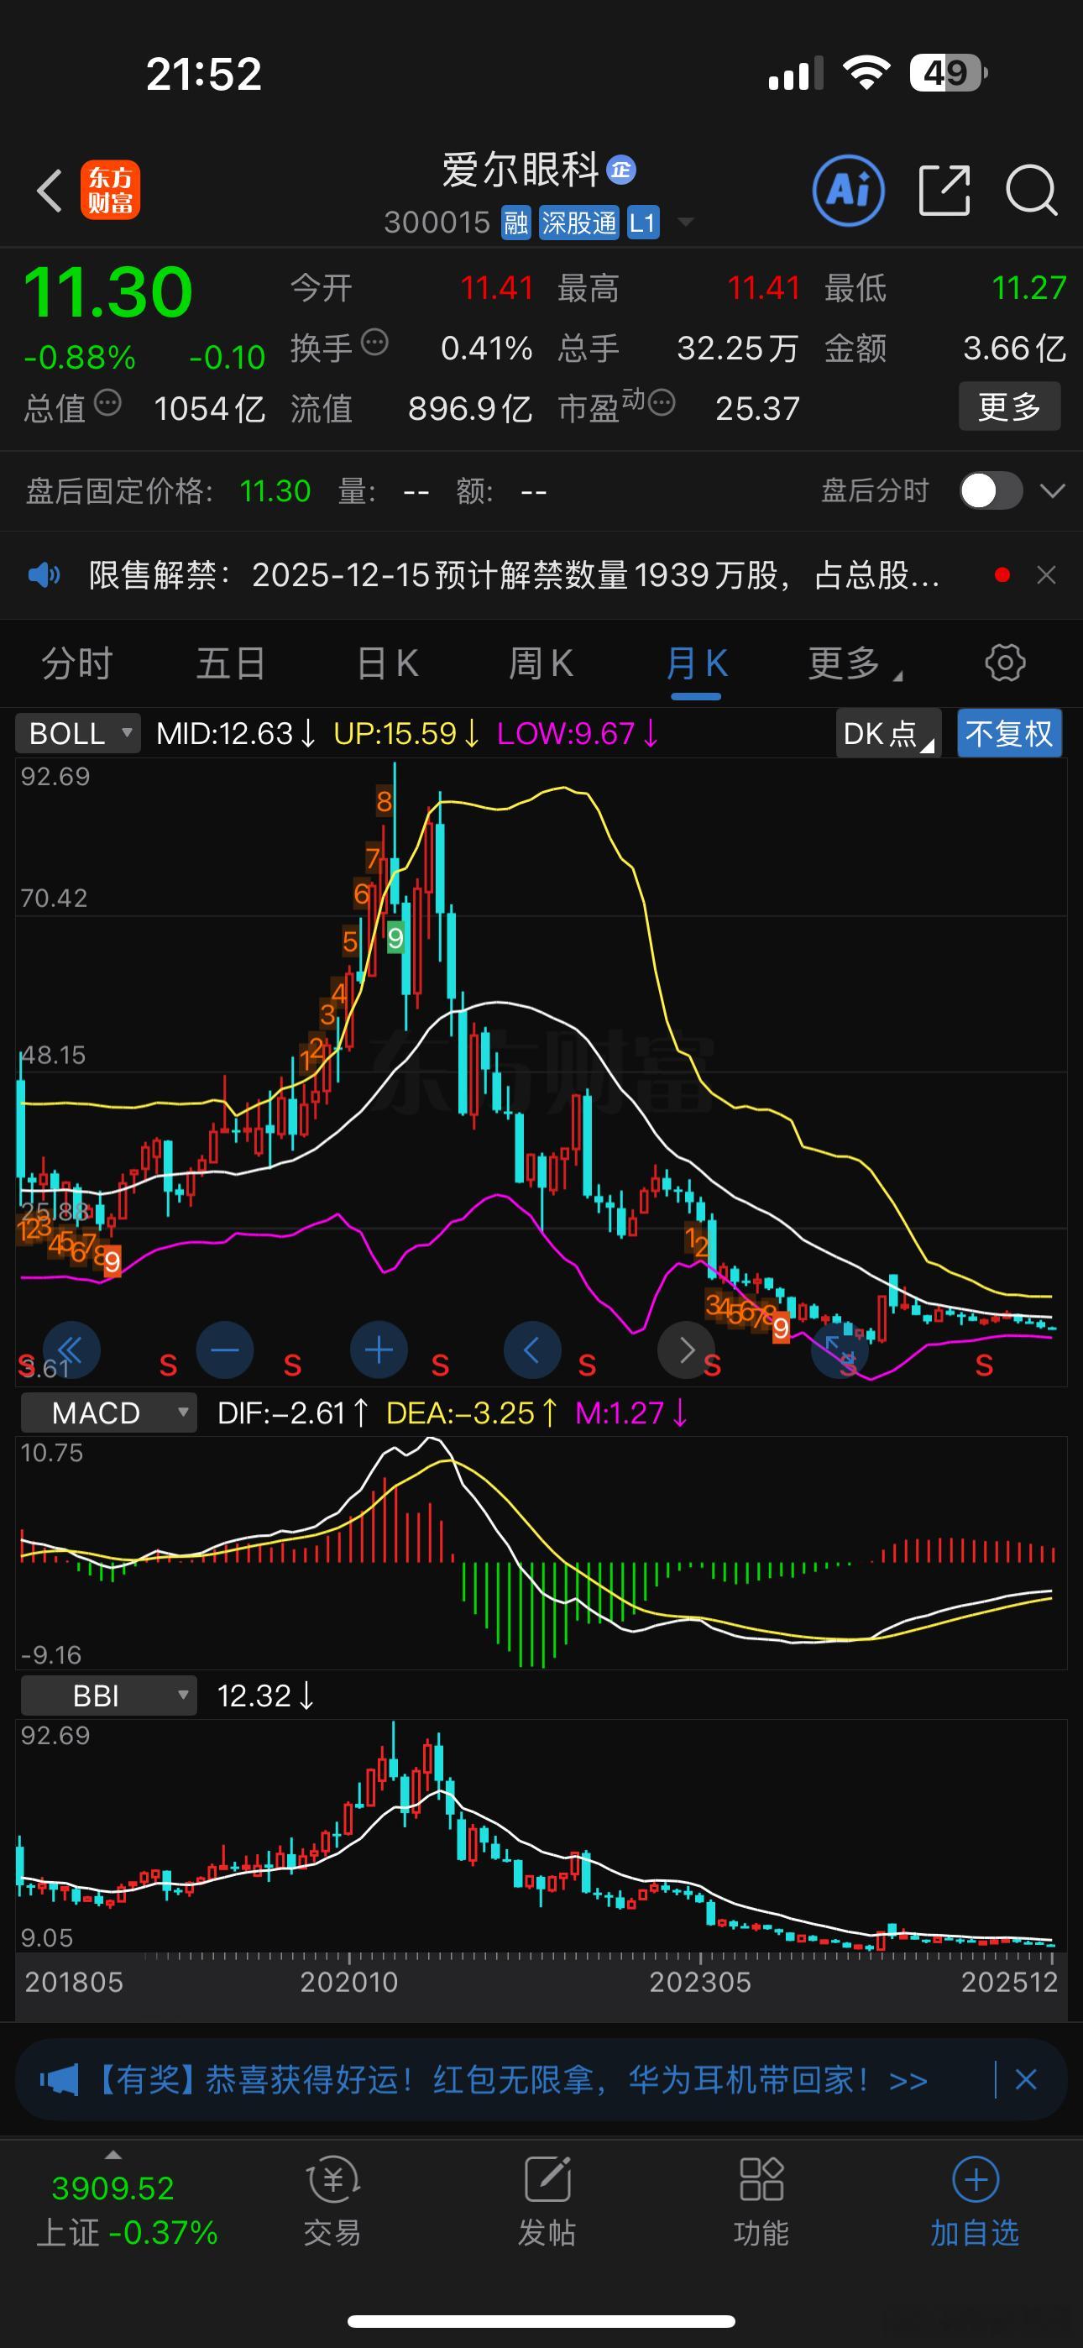Expand 上证 index bar arrow
The height and width of the screenshot is (2348, 1083).
113,2156
